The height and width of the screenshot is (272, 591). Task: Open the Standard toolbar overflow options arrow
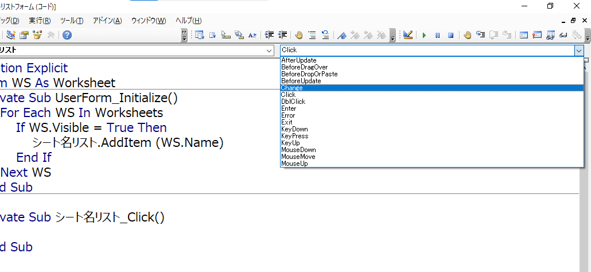click(184, 35)
